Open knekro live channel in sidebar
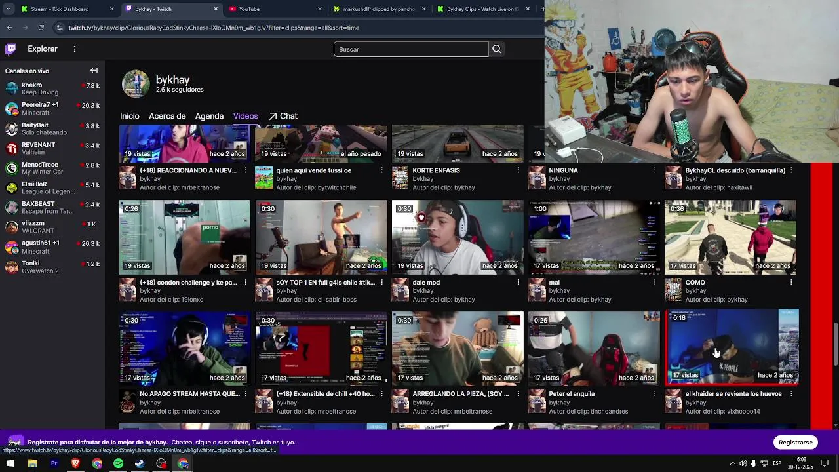The width and height of the screenshot is (839, 472). coord(52,88)
